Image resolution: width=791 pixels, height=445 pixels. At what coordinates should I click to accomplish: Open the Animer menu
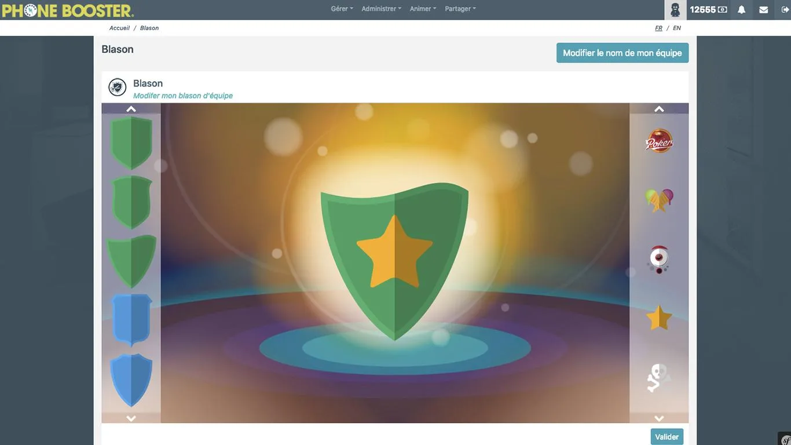tap(423, 9)
